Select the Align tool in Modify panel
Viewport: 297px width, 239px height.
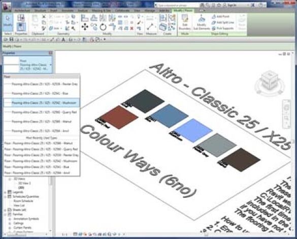click(x=84, y=18)
